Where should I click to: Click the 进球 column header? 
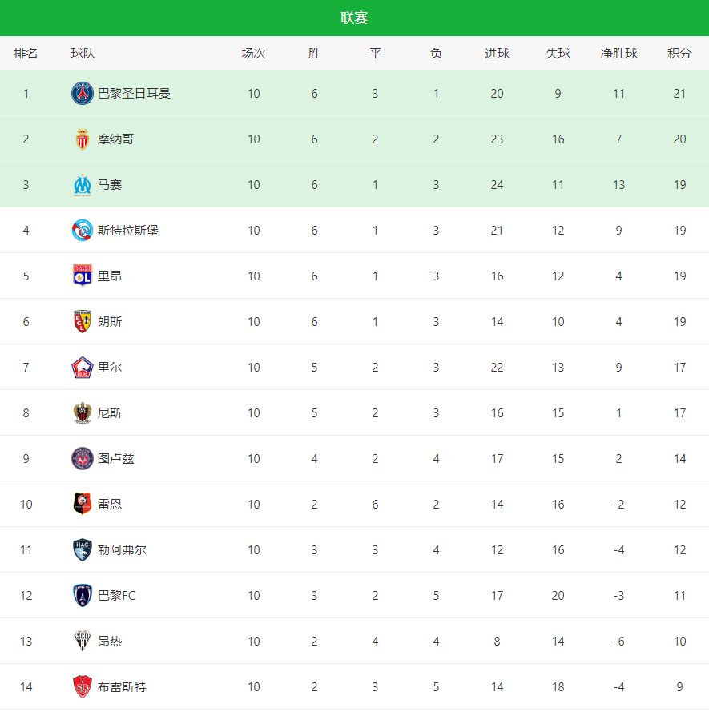[497, 54]
